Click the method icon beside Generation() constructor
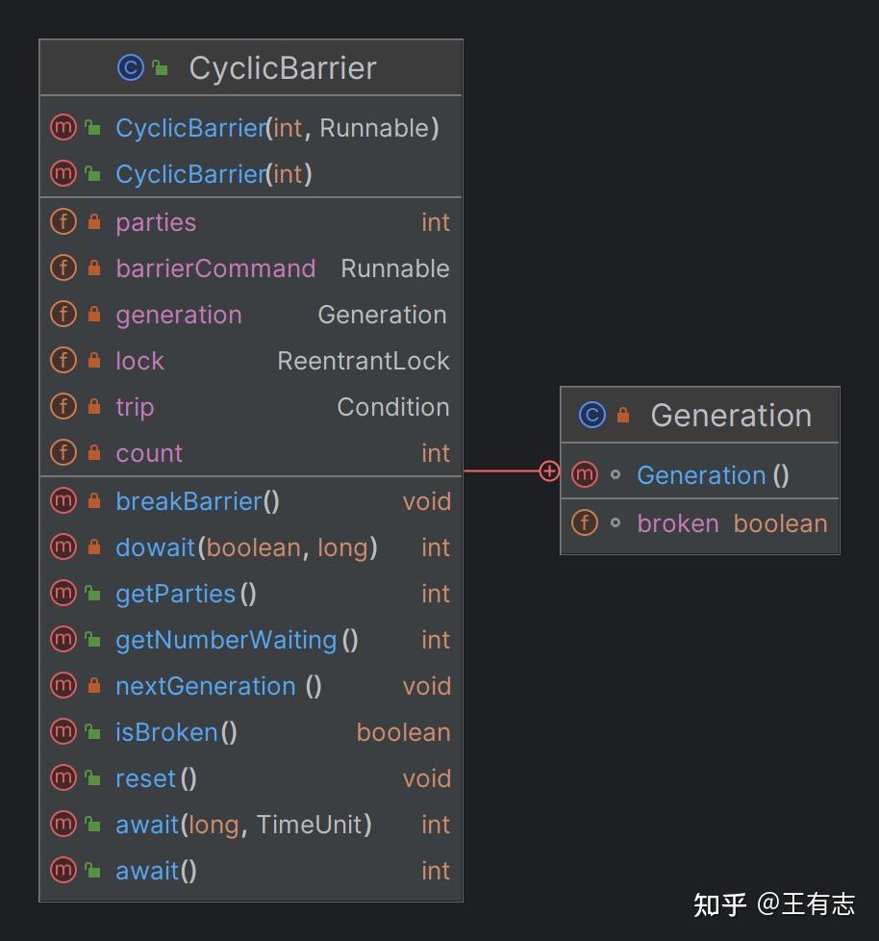Image resolution: width=879 pixels, height=941 pixels. click(x=585, y=474)
